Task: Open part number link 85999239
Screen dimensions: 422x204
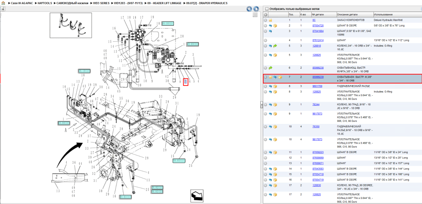Action: 318,77
